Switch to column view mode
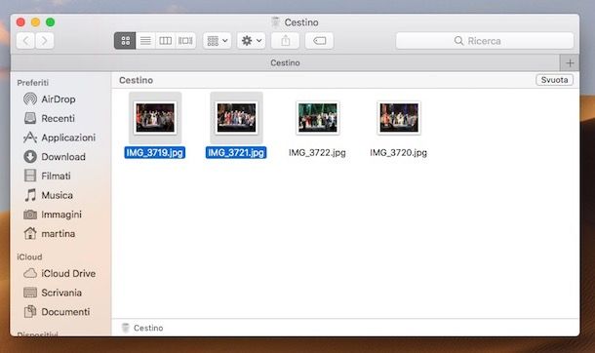This screenshot has height=353, width=595. [x=166, y=41]
